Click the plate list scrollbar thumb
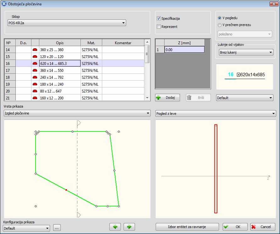 click(x=147, y=54)
